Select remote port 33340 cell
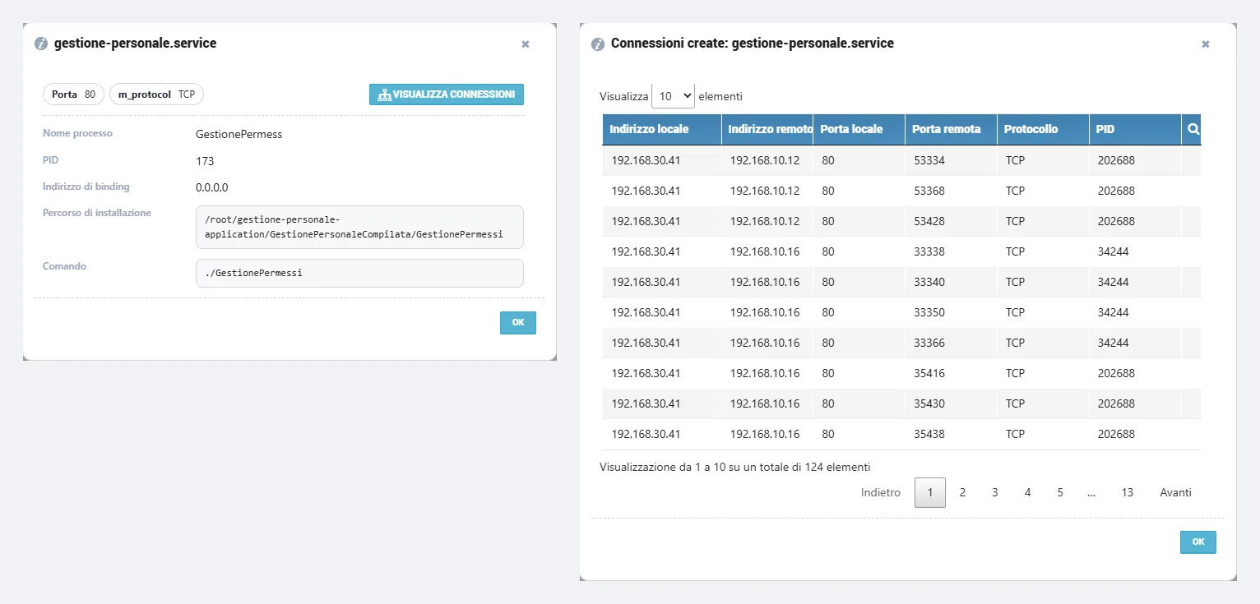This screenshot has height=604, width=1260. 952,283
